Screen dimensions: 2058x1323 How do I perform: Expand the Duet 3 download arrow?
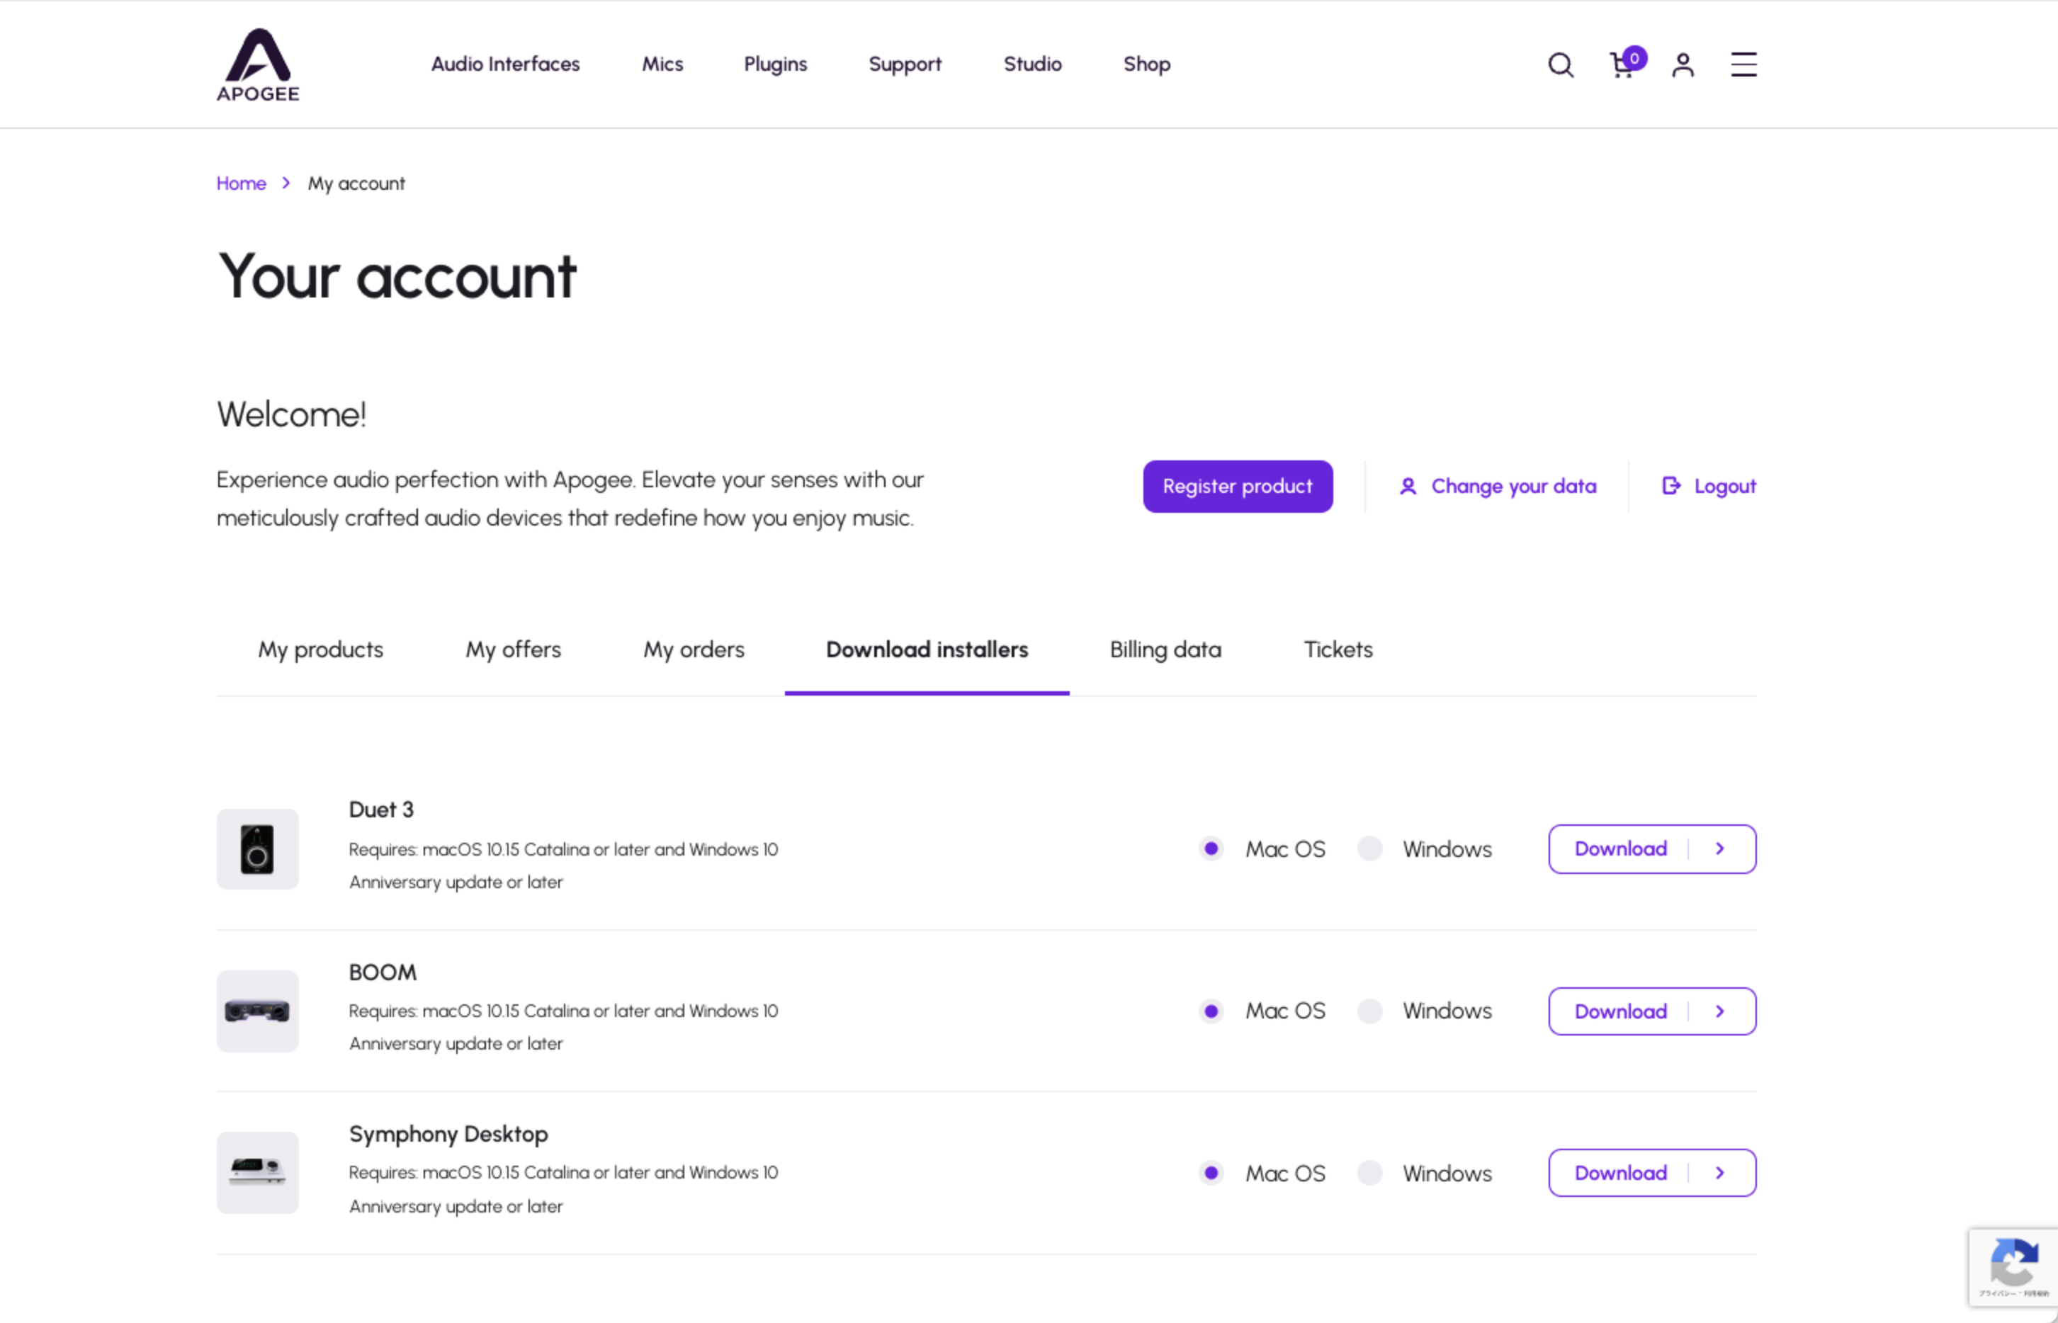coord(1720,848)
